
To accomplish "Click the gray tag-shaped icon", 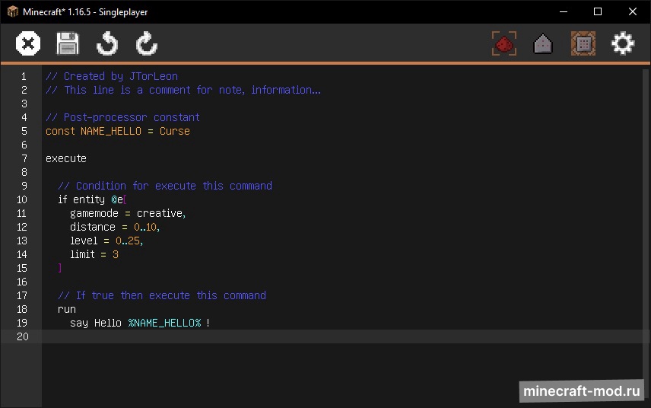I will pyautogui.click(x=543, y=43).
